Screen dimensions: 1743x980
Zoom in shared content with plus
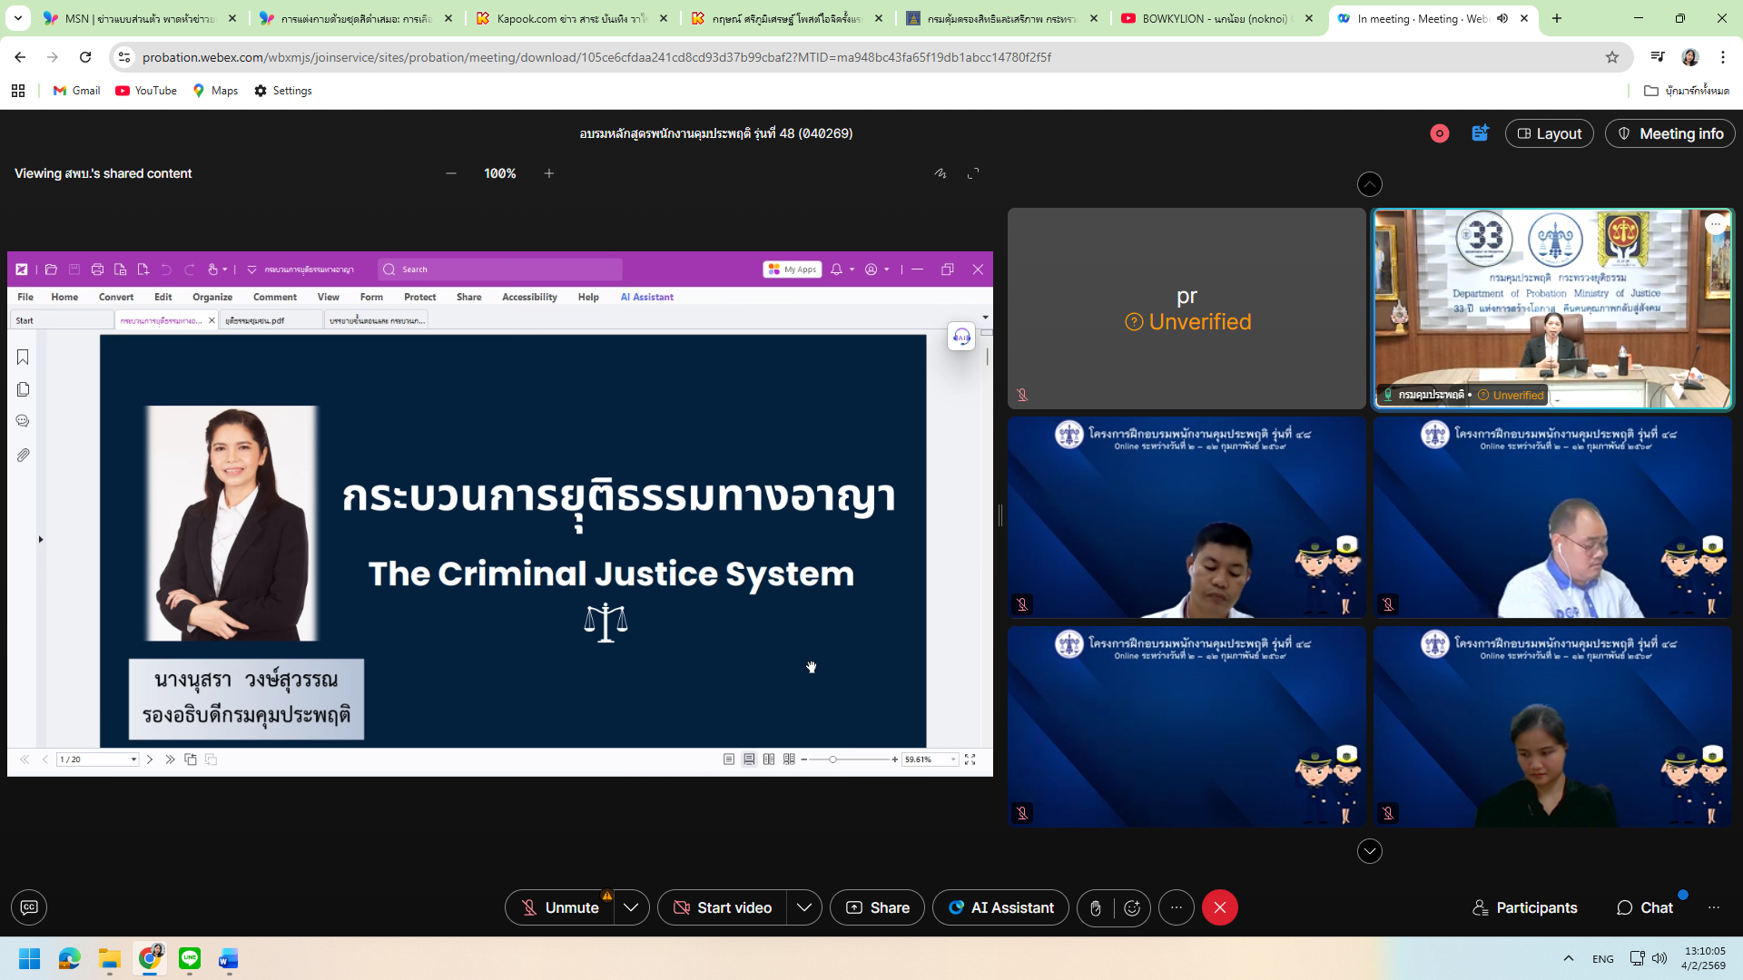tap(549, 173)
